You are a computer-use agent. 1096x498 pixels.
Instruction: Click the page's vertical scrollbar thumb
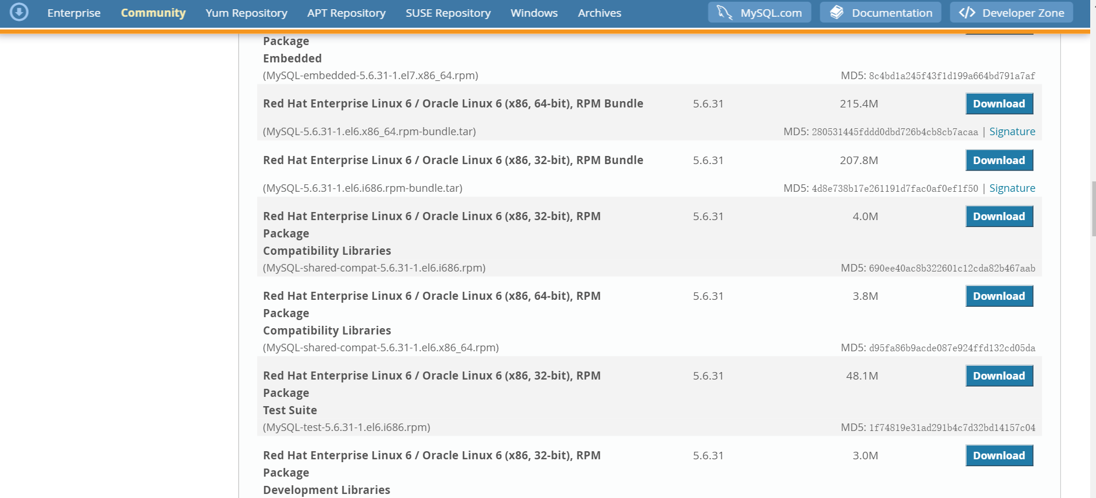click(x=1093, y=209)
